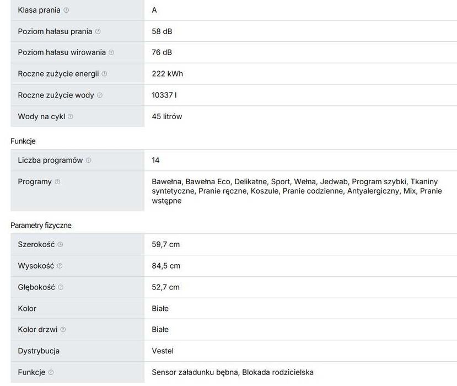Click the help icon beside Klasa prania

point(66,10)
